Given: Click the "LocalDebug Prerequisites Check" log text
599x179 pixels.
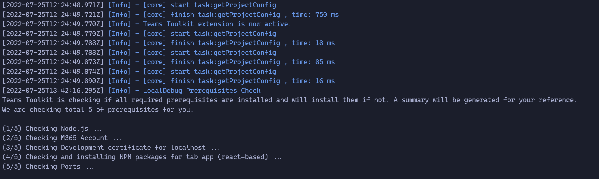Looking at the screenshot, I should coord(201,91).
